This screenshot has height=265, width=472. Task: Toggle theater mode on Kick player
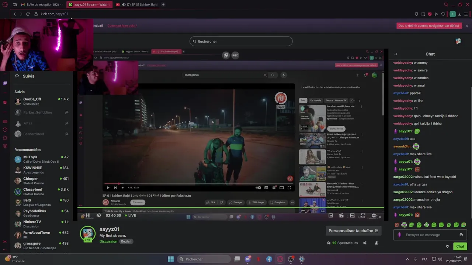352,215
